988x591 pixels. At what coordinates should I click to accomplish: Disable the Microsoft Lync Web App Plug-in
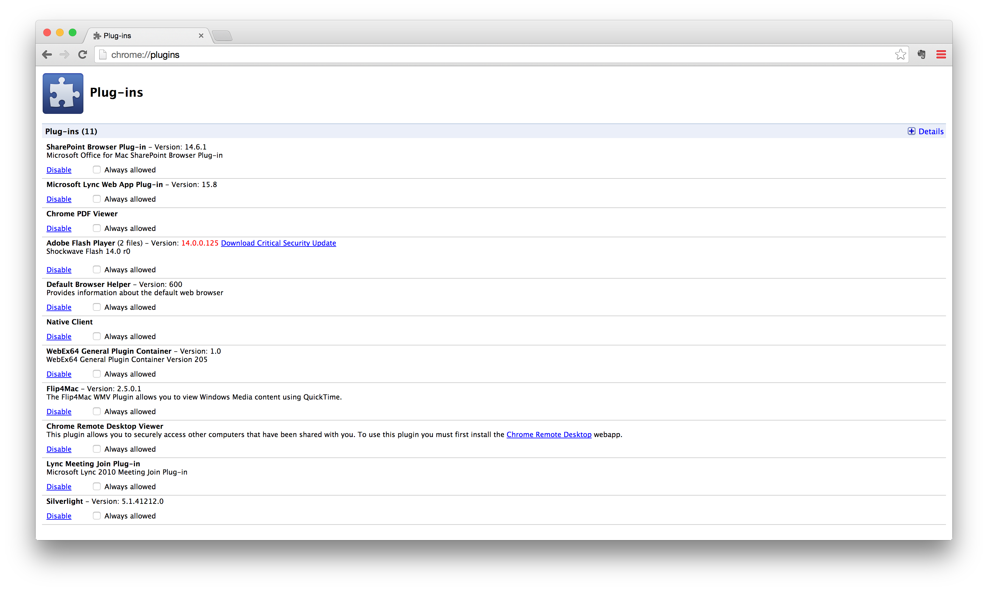click(x=58, y=198)
